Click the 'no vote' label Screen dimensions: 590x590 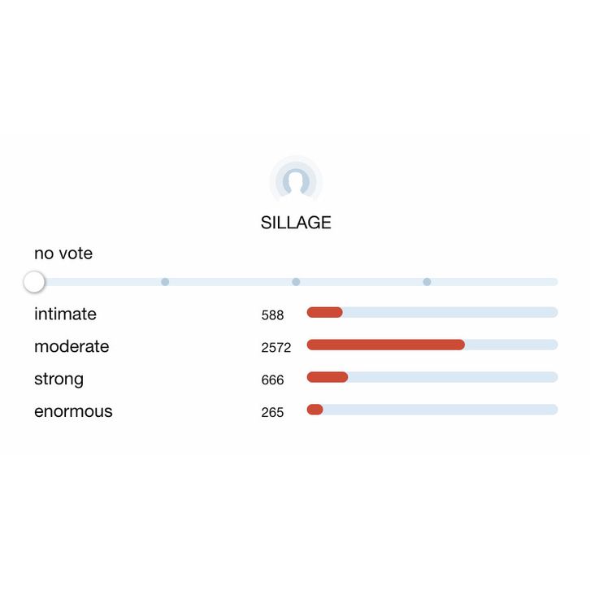(63, 254)
